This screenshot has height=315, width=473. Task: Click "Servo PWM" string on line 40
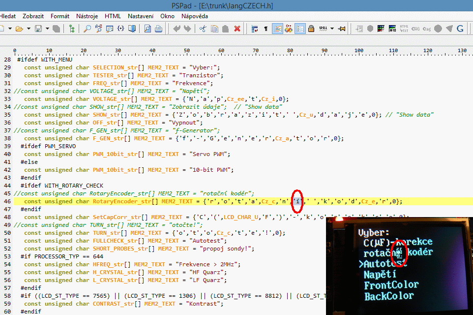pos(208,154)
